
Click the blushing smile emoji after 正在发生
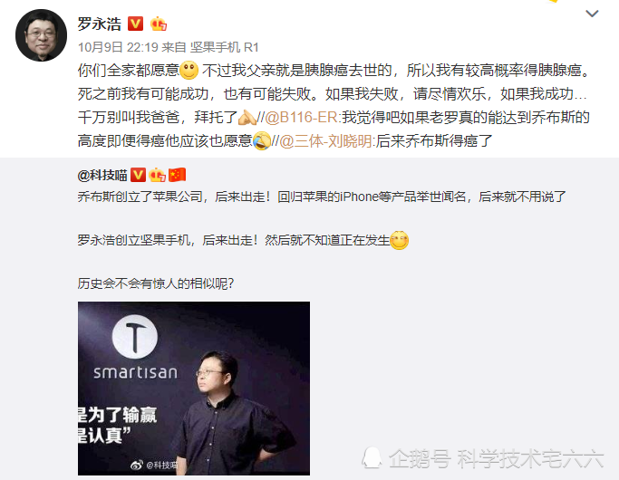pyautogui.click(x=399, y=240)
